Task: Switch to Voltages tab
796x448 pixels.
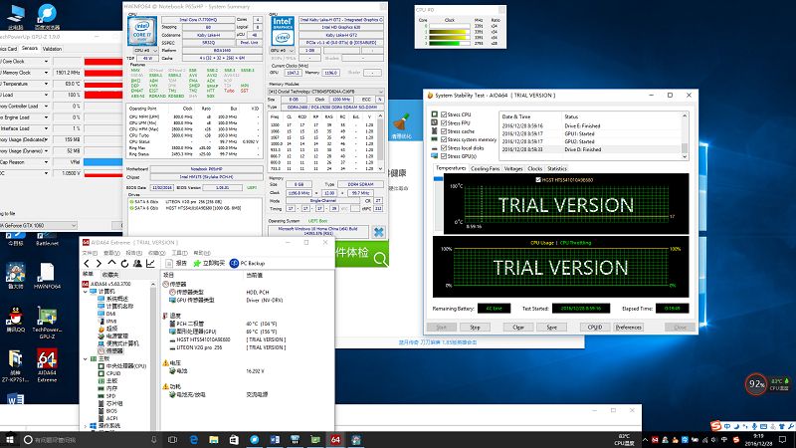Action: click(x=513, y=168)
